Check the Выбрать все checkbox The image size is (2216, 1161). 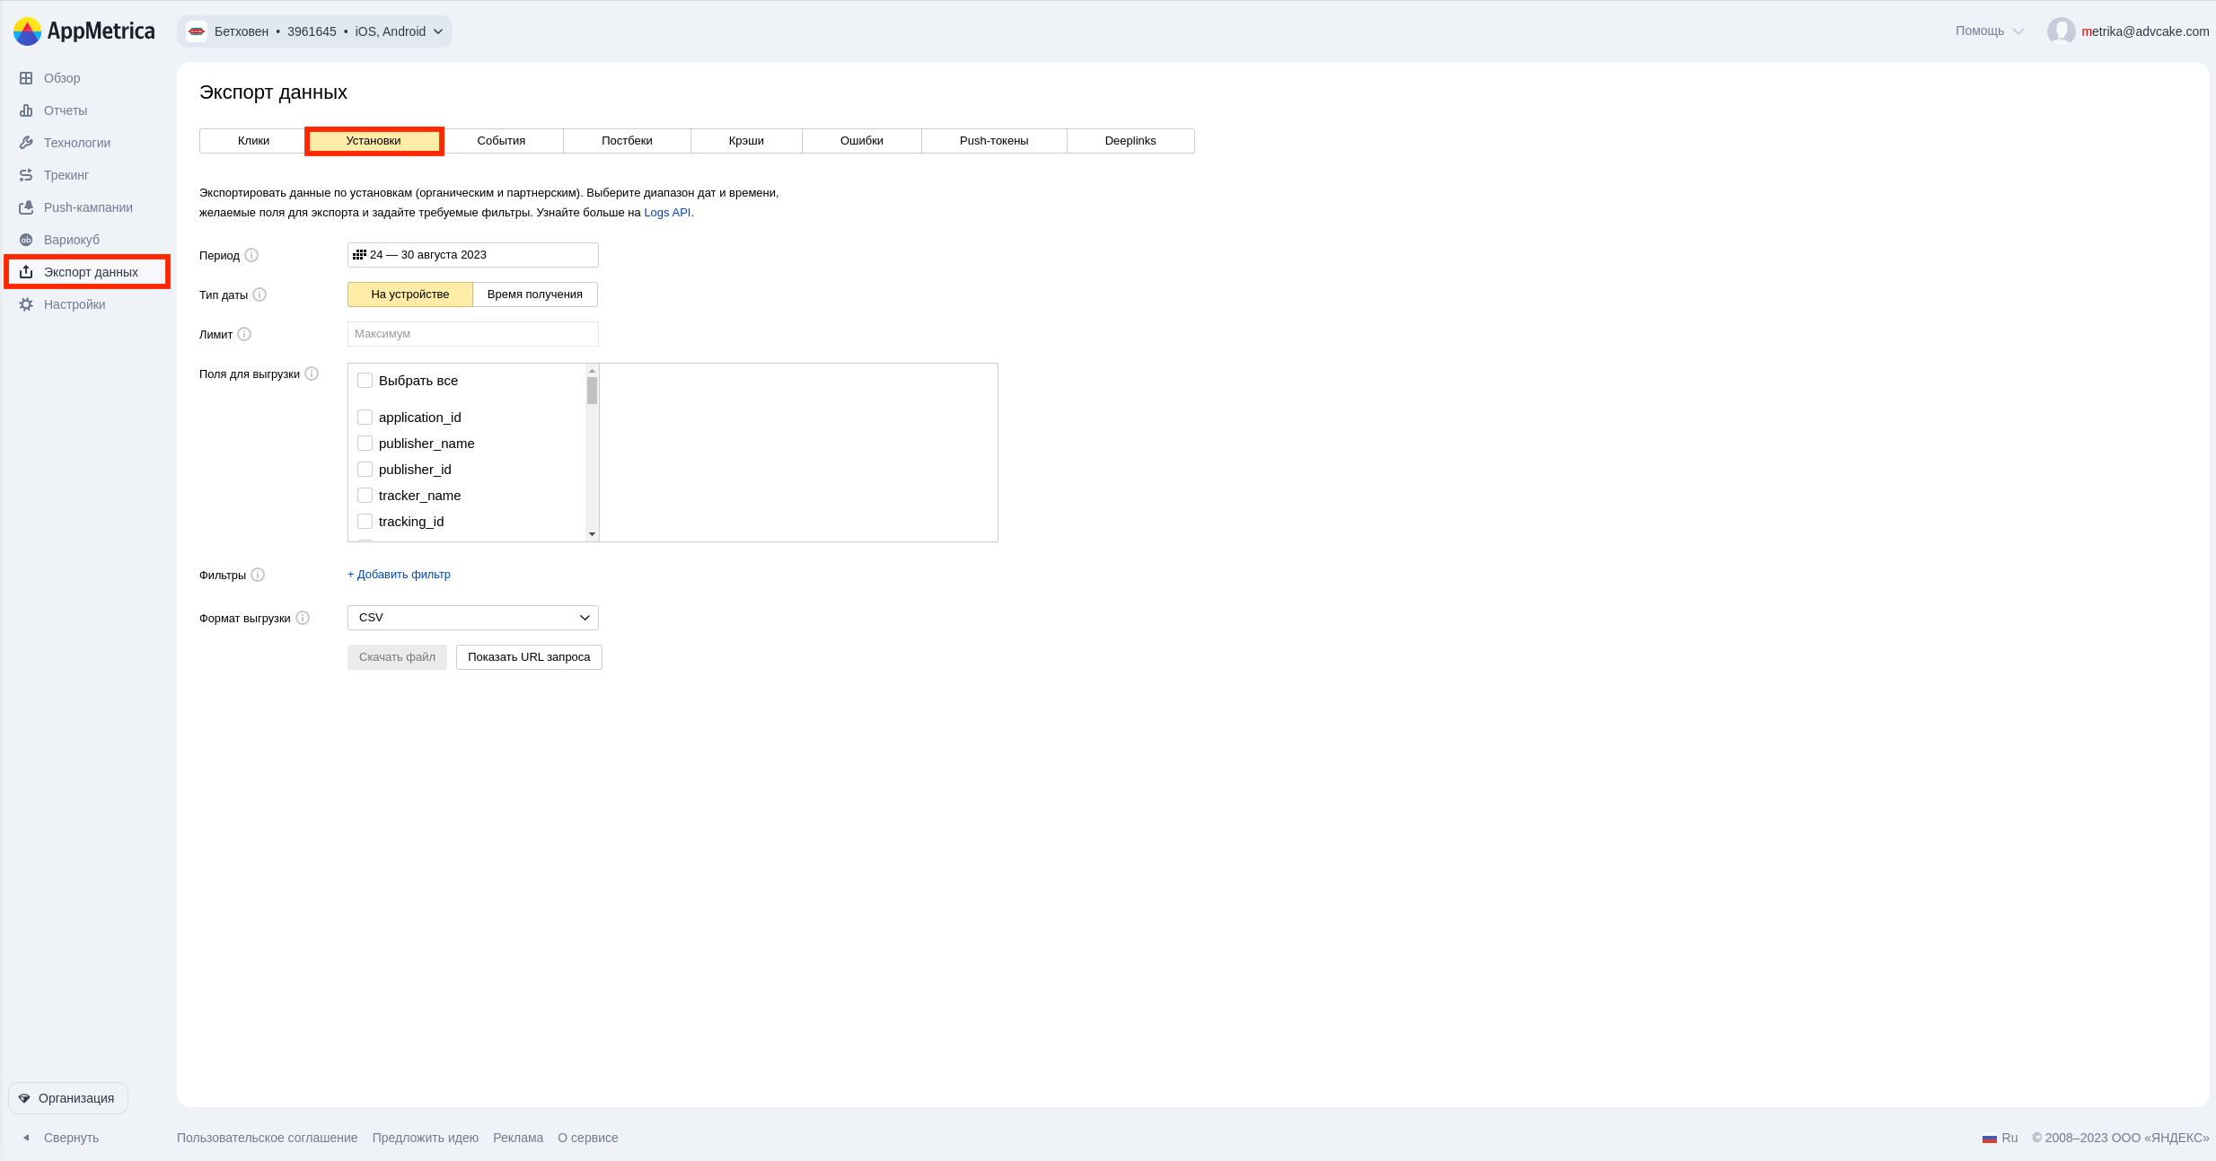coord(365,381)
